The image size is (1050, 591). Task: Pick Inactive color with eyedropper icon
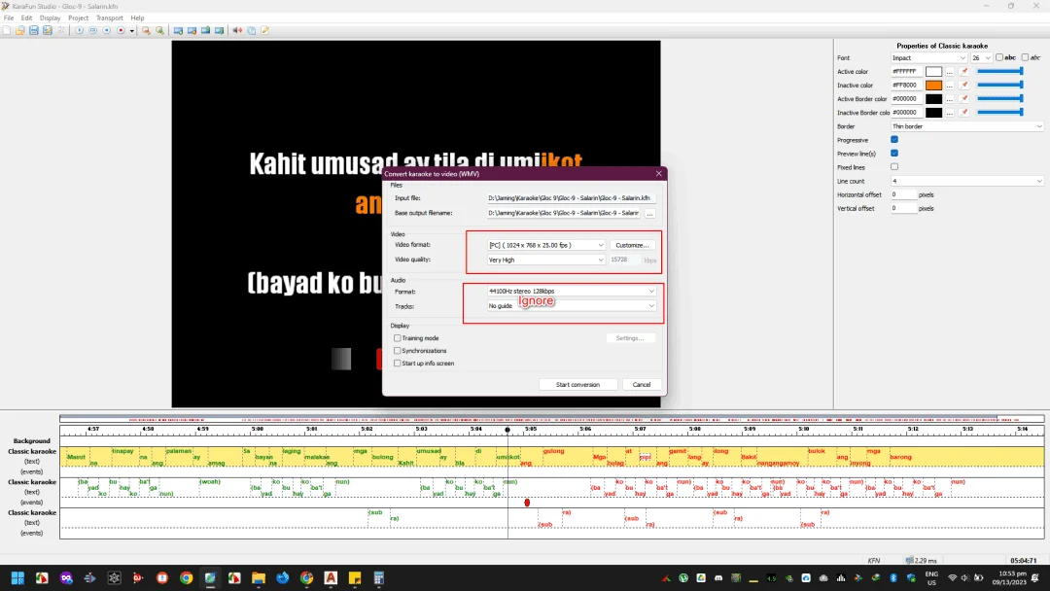pos(963,85)
